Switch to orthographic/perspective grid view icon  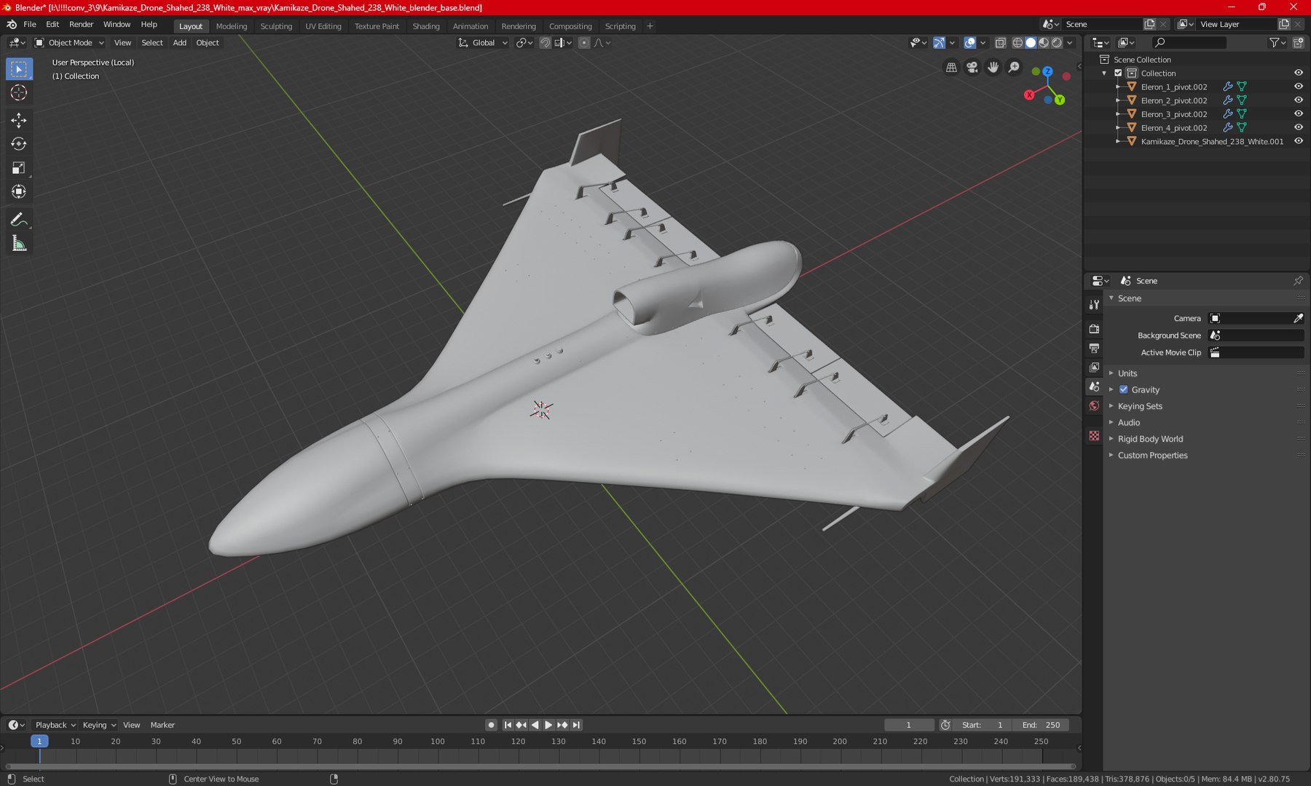(x=951, y=68)
